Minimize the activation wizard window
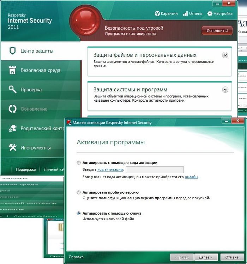 227,121
